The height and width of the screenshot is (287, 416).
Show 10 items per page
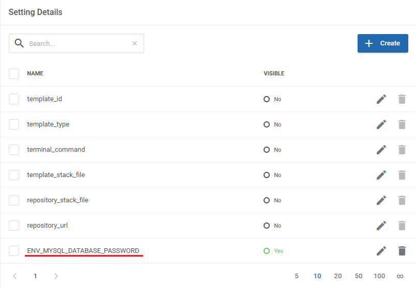coord(317,276)
